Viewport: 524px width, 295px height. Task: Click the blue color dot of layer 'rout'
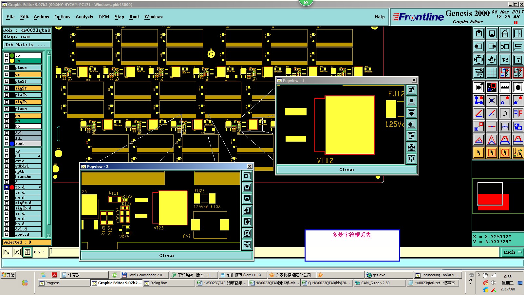pyautogui.click(x=12, y=144)
